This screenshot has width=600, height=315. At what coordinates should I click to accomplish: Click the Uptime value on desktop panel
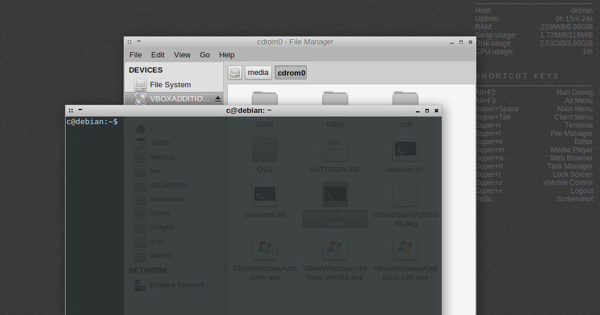click(574, 19)
